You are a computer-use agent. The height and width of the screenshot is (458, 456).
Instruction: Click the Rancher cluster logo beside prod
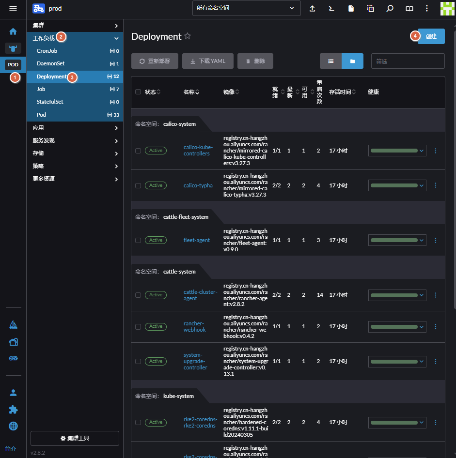tap(39, 8)
